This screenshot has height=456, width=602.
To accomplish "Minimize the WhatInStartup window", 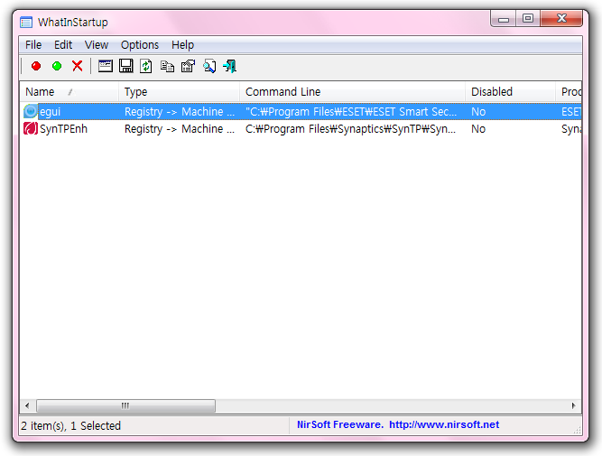I will click(x=504, y=19).
